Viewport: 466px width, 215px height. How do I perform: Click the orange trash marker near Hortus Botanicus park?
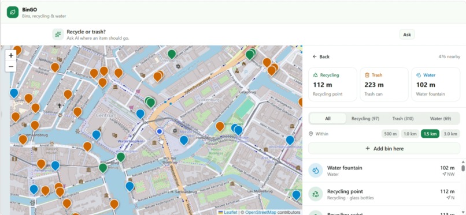[x=220, y=126]
